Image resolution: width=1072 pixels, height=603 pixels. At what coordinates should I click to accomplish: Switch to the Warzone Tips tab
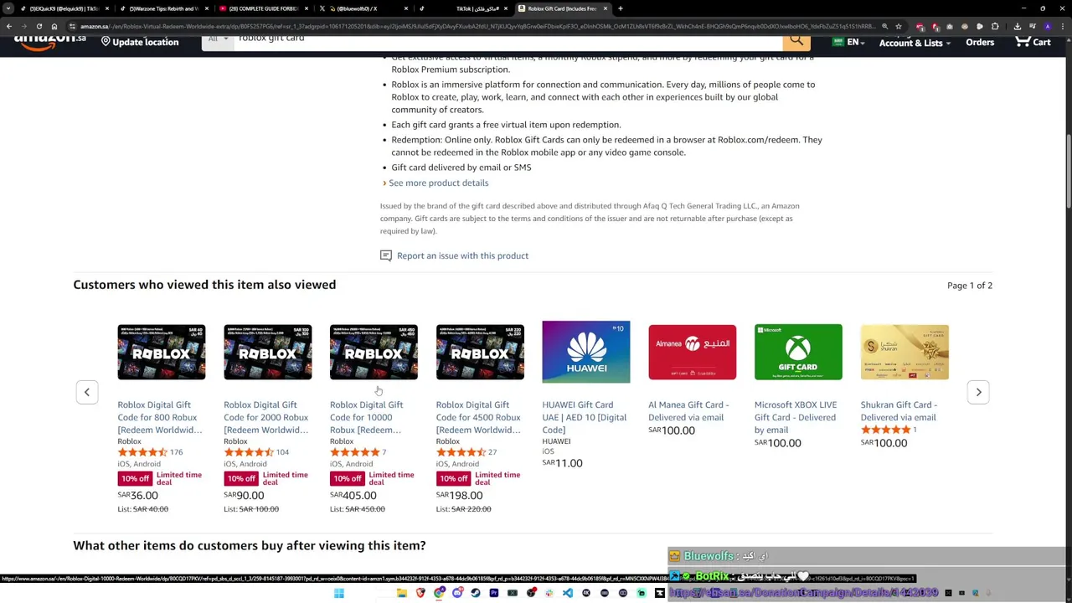click(163, 8)
